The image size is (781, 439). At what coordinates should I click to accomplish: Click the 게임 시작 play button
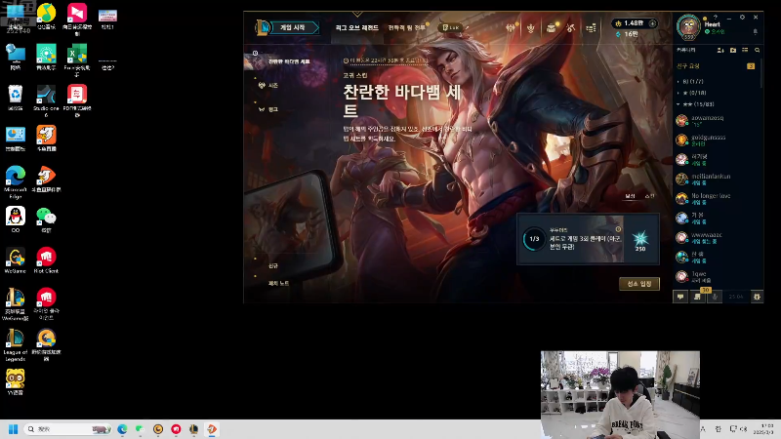point(293,27)
